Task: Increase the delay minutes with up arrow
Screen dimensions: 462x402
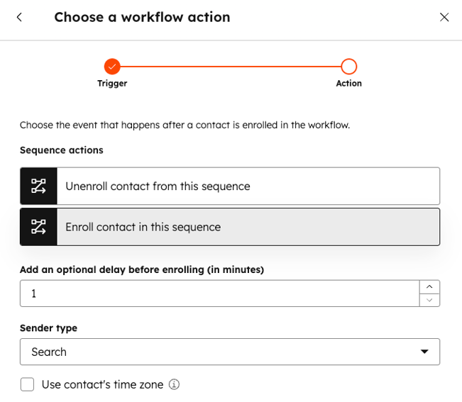Action: point(429,286)
